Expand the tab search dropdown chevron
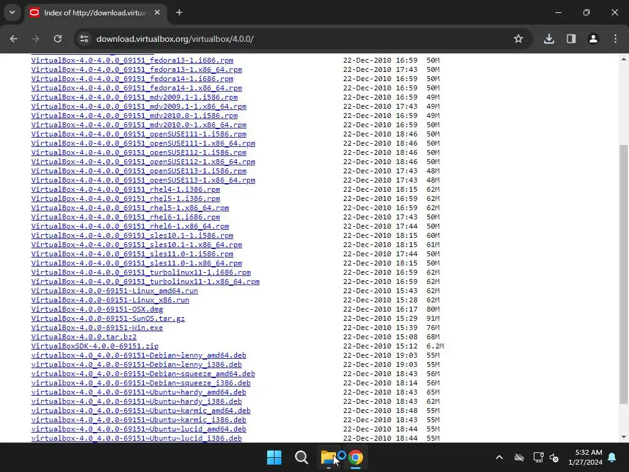The height and width of the screenshot is (472, 629). click(x=12, y=12)
